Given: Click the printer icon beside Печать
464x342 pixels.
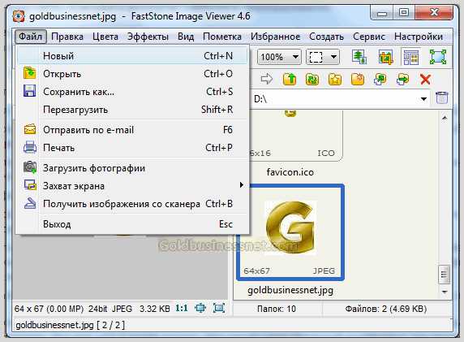Looking at the screenshot, I should pos(29,147).
